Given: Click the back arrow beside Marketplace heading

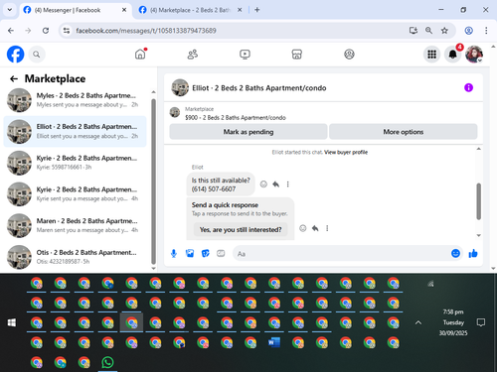Looking at the screenshot, I should point(14,78).
